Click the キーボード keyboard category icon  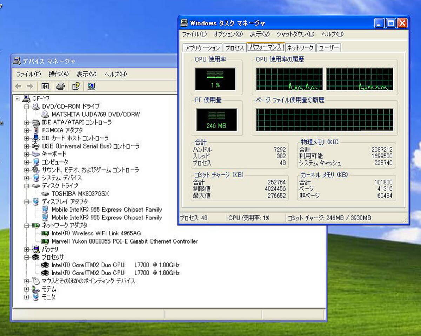pyautogui.click(x=36, y=154)
